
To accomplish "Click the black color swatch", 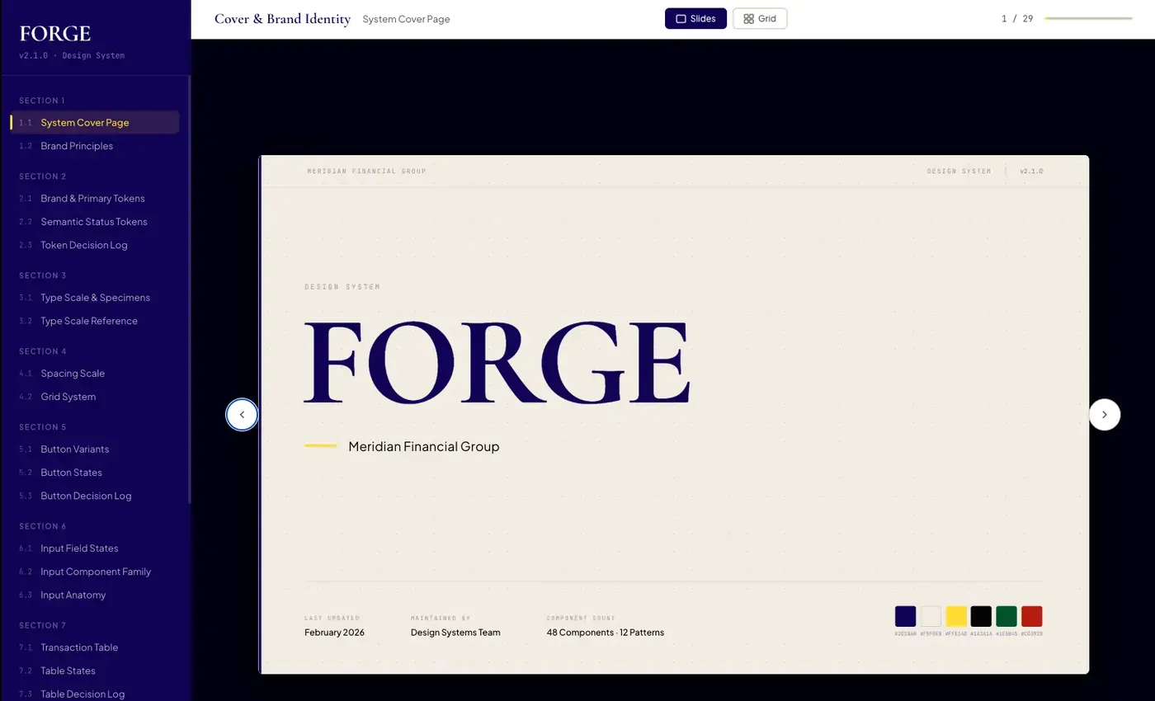I will (981, 616).
